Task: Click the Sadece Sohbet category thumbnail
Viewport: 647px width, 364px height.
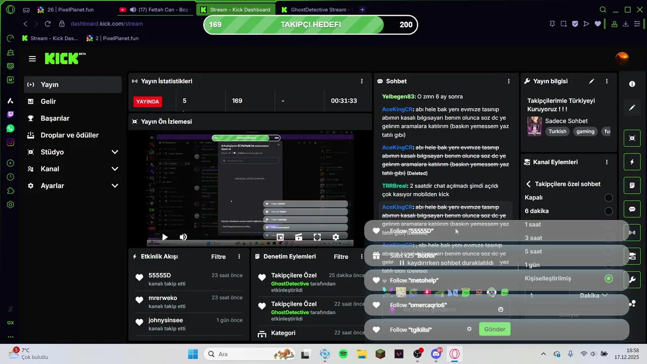Action: [534, 126]
